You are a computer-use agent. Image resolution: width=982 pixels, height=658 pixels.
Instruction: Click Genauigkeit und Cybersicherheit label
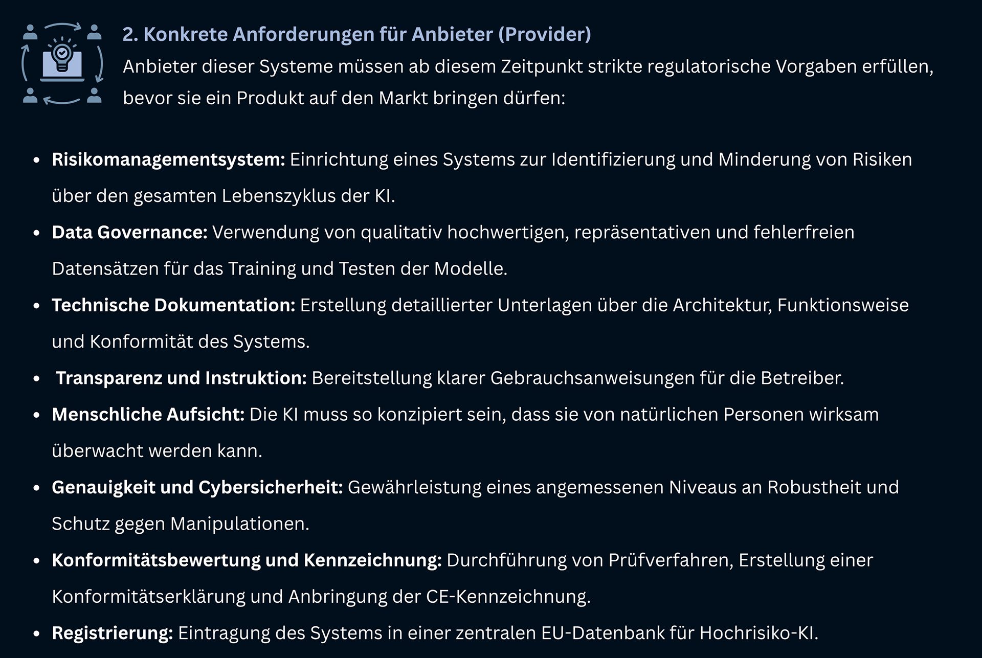(x=197, y=488)
